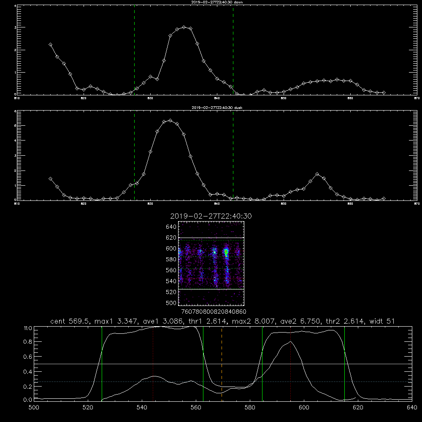Click the last diamond marker on dawn curve
The image size is (422, 422).
(x=384, y=92)
